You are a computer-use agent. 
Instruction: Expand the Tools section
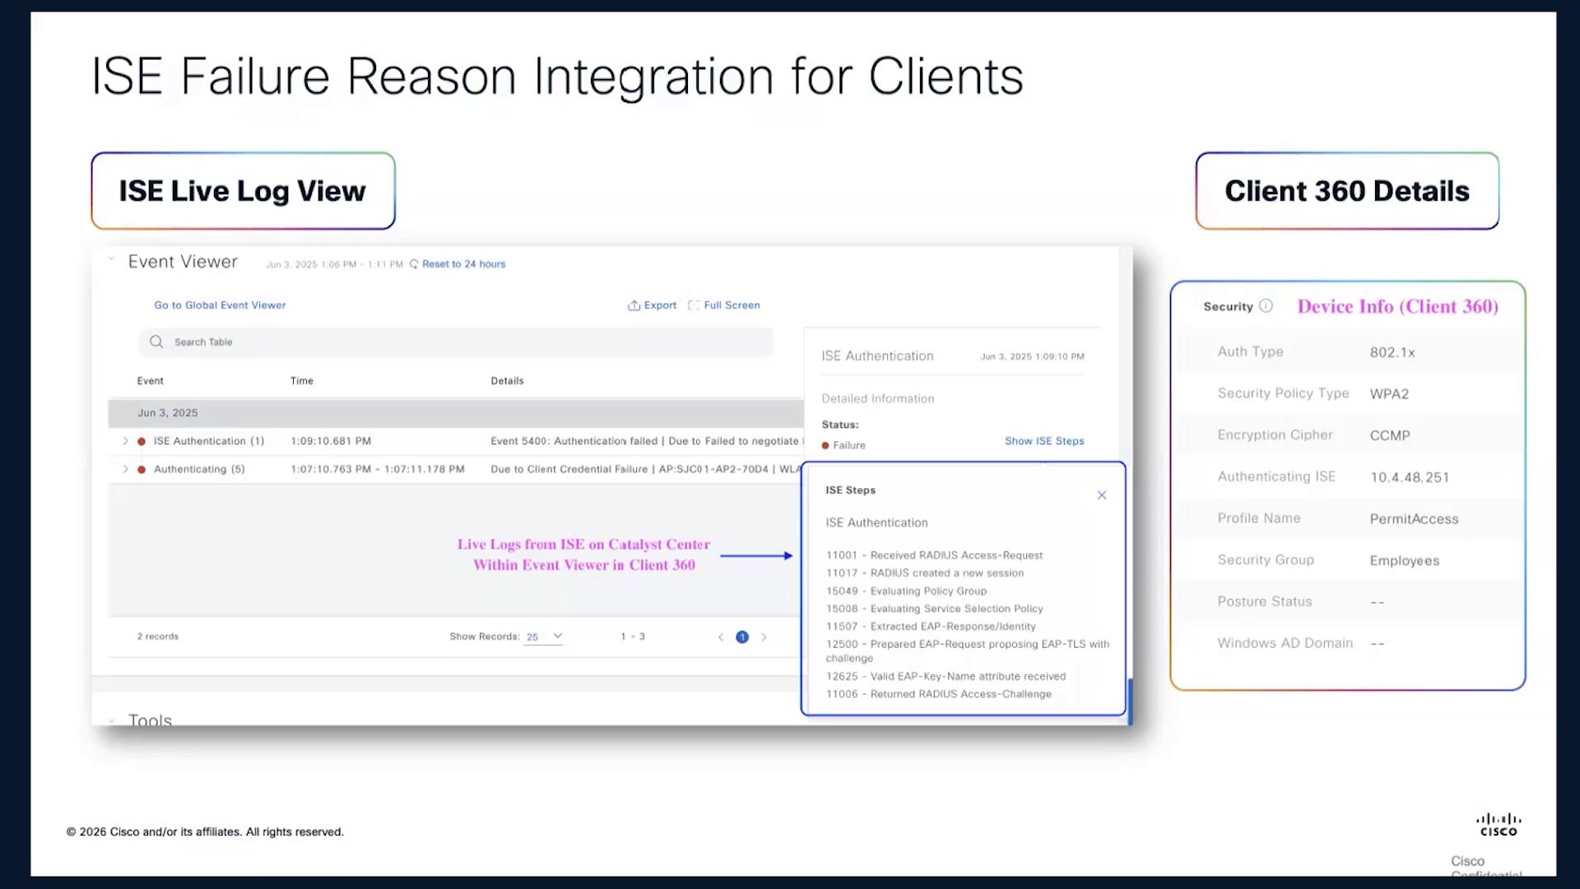[x=111, y=721]
